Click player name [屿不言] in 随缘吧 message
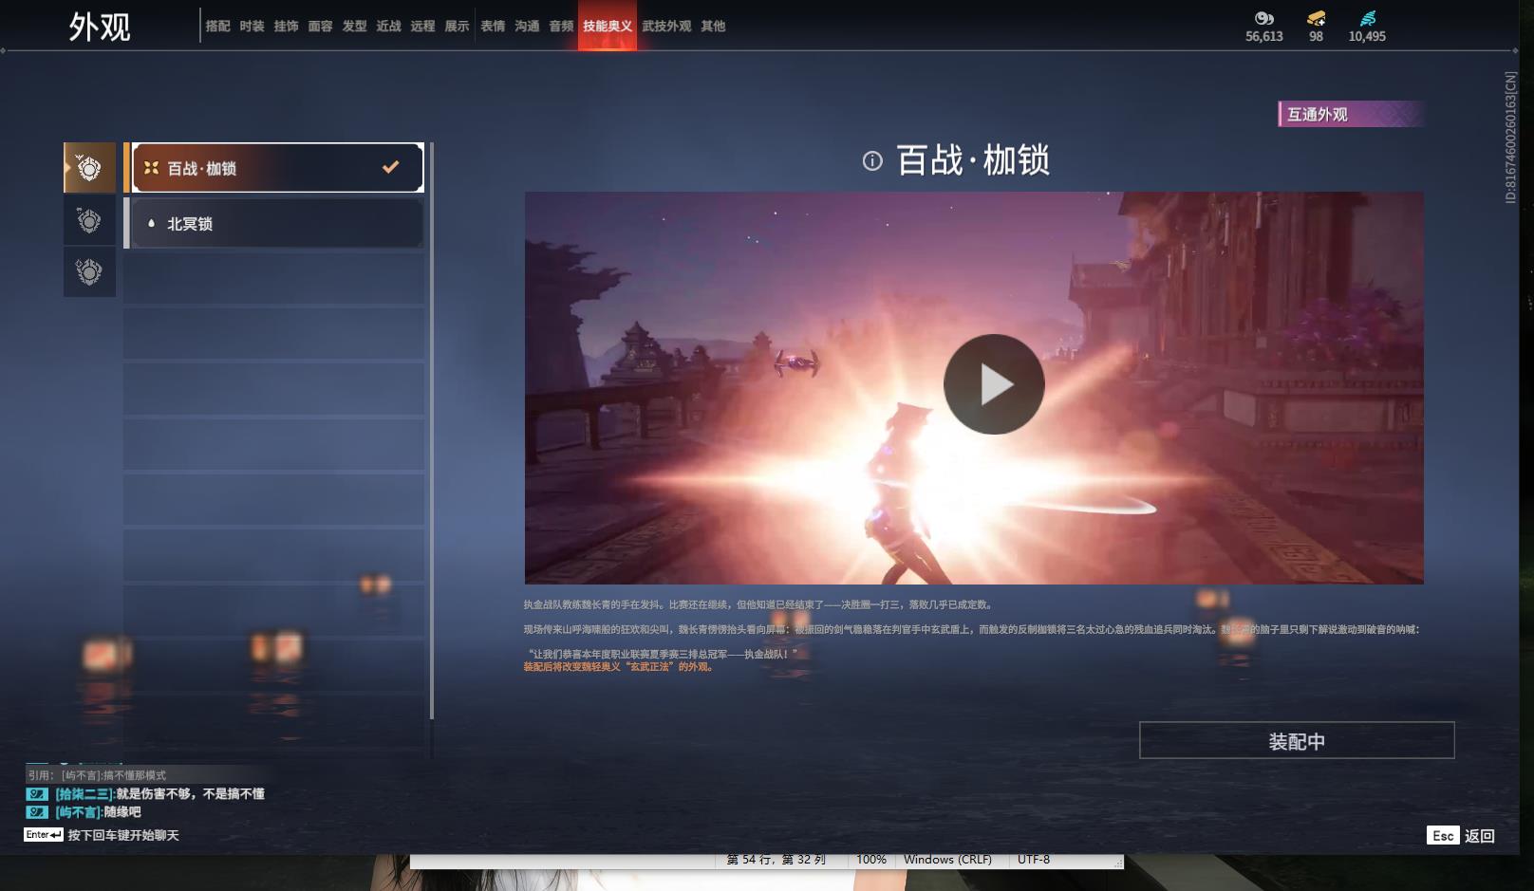Image resolution: width=1534 pixels, height=891 pixels. [79, 812]
